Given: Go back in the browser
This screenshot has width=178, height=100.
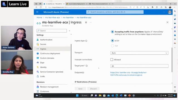Looking at the screenshot, I should 36,7.
